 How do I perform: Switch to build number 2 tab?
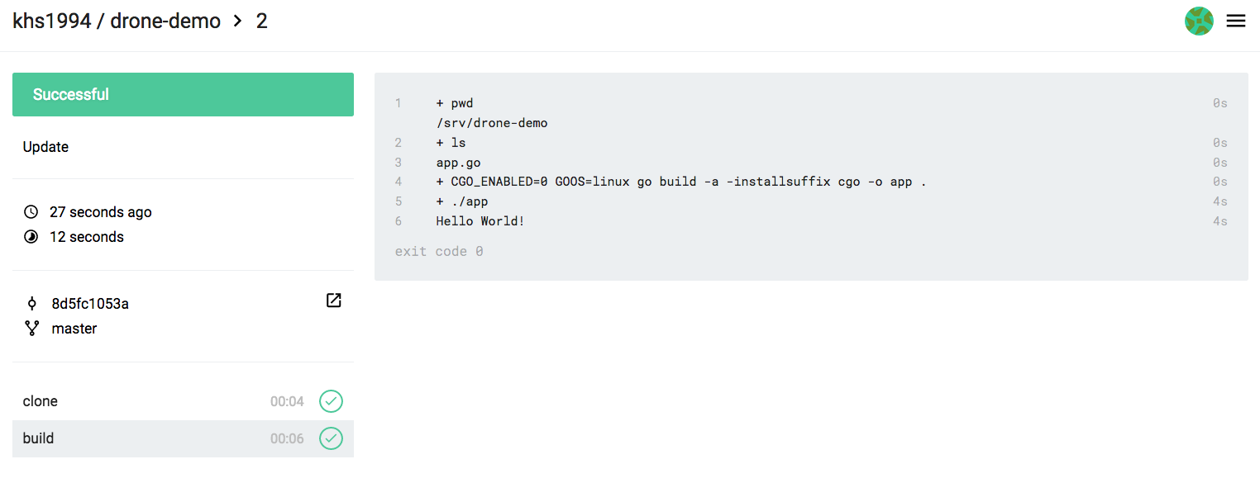[x=261, y=21]
